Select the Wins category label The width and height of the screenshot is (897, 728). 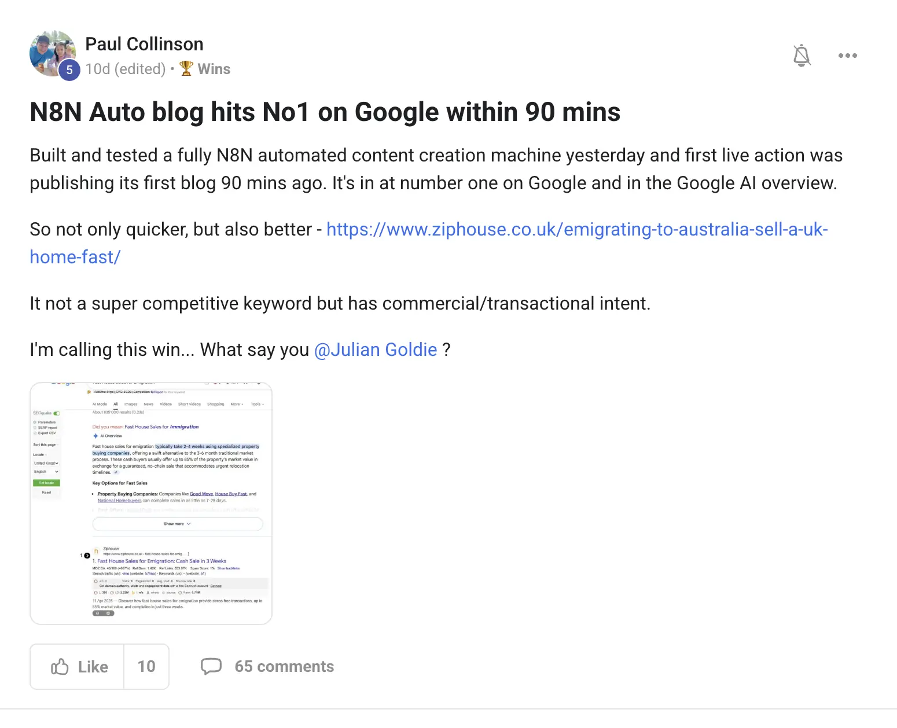(214, 69)
